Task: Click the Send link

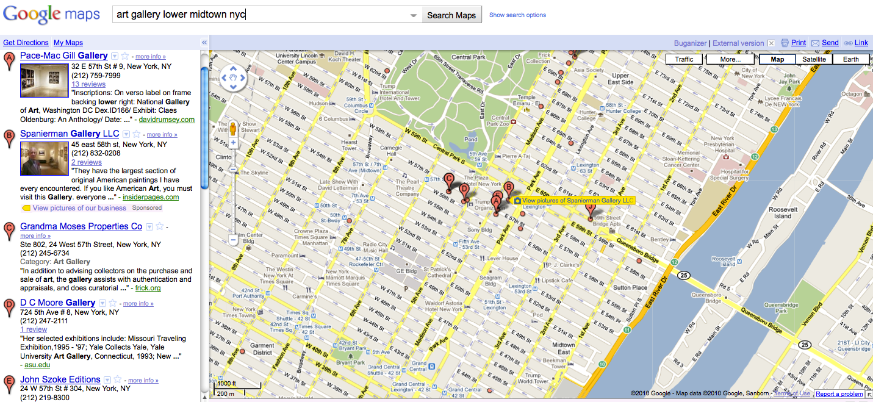Action: point(830,43)
